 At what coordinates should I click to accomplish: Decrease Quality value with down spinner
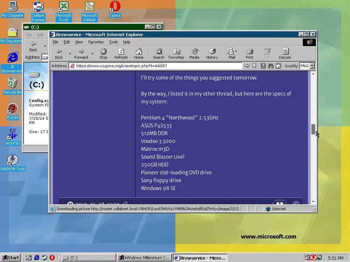tap(312, 67)
